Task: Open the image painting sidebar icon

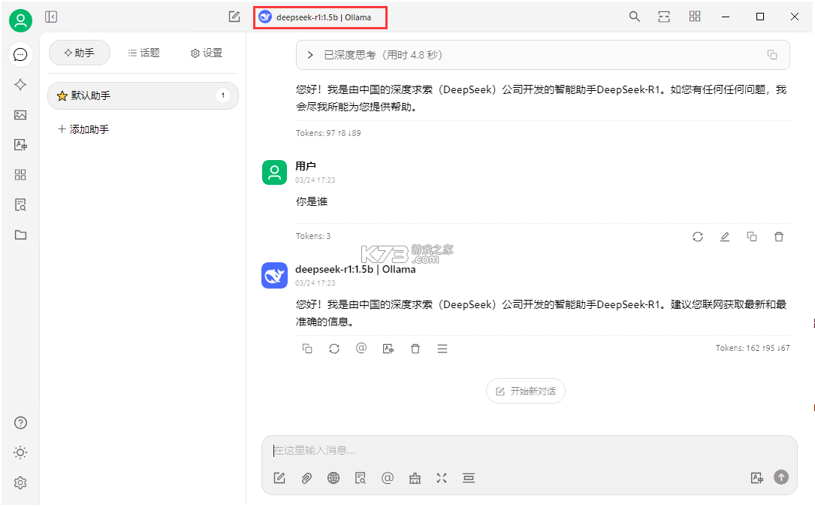Action: [20, 115]
